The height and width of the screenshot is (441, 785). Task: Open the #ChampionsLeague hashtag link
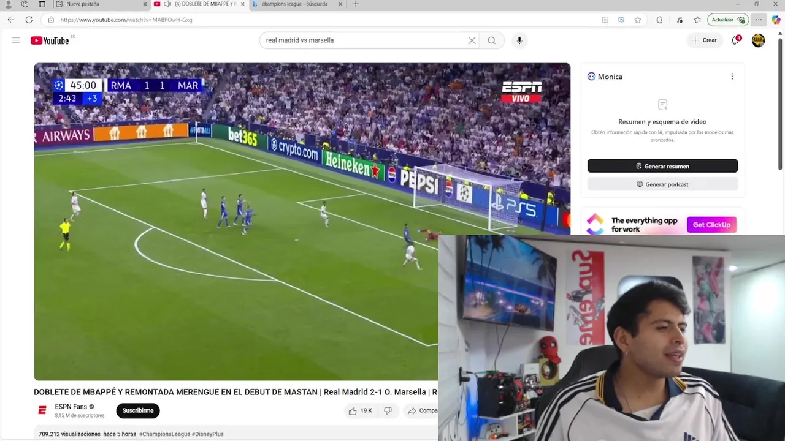click(x=164, y=434)
